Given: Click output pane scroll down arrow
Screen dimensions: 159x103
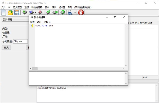Looking at the screenshot, I should pyautogui.click(x=126, y=84).
